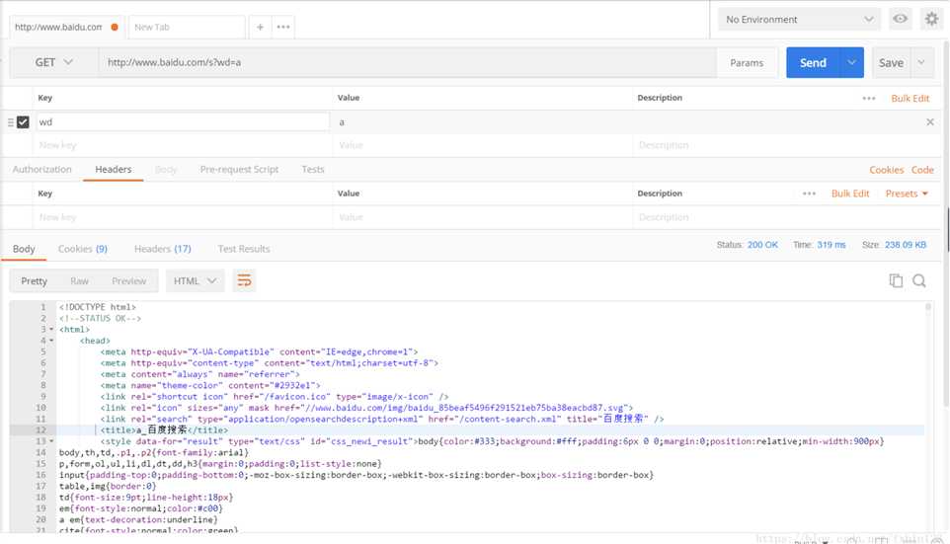
Task: Switch to the Authorization tab
Action: tap(41, 169)
